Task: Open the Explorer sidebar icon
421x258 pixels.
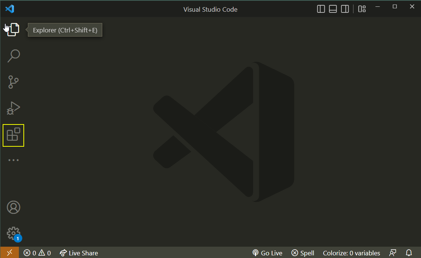Action: pyautogui.click(x=14, y=29)
